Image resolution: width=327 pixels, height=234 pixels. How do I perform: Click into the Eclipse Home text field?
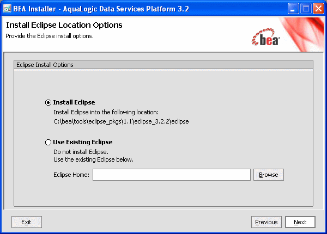[x=172, y=175]
